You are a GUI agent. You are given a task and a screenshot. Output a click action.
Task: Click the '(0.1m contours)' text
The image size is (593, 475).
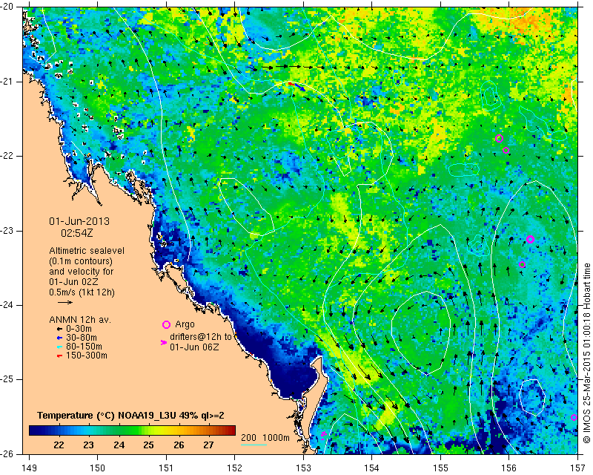coord(81,261)
